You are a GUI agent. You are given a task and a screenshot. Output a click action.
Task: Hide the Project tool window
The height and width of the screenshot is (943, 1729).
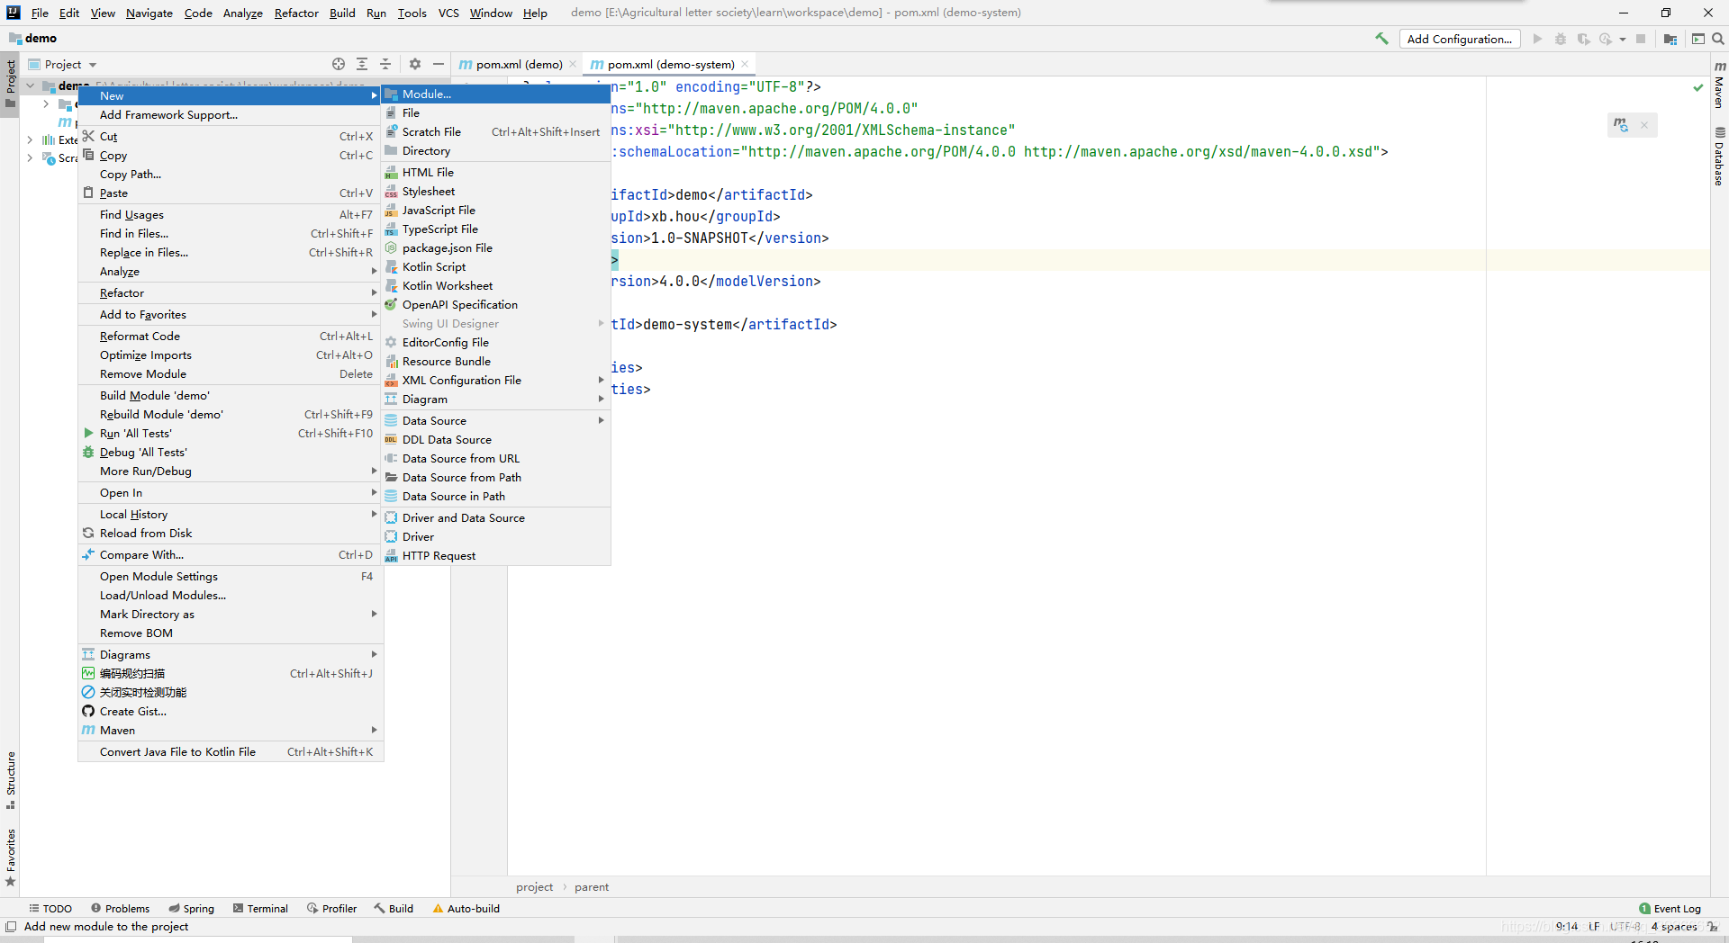pos(439,64)
